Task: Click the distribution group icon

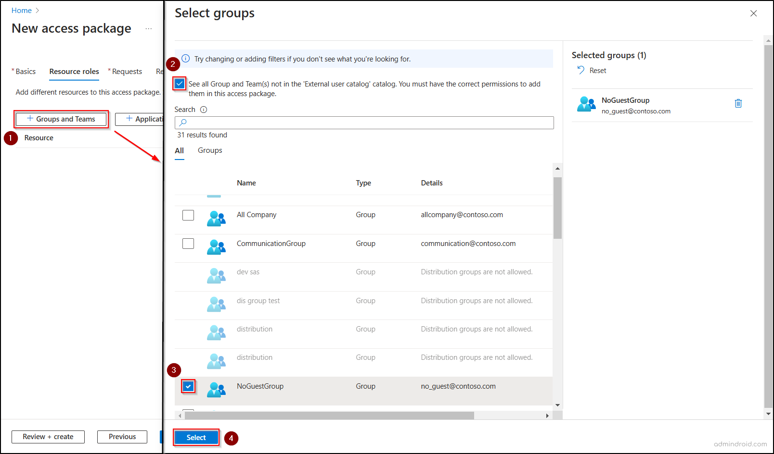Action: [216, 333]
